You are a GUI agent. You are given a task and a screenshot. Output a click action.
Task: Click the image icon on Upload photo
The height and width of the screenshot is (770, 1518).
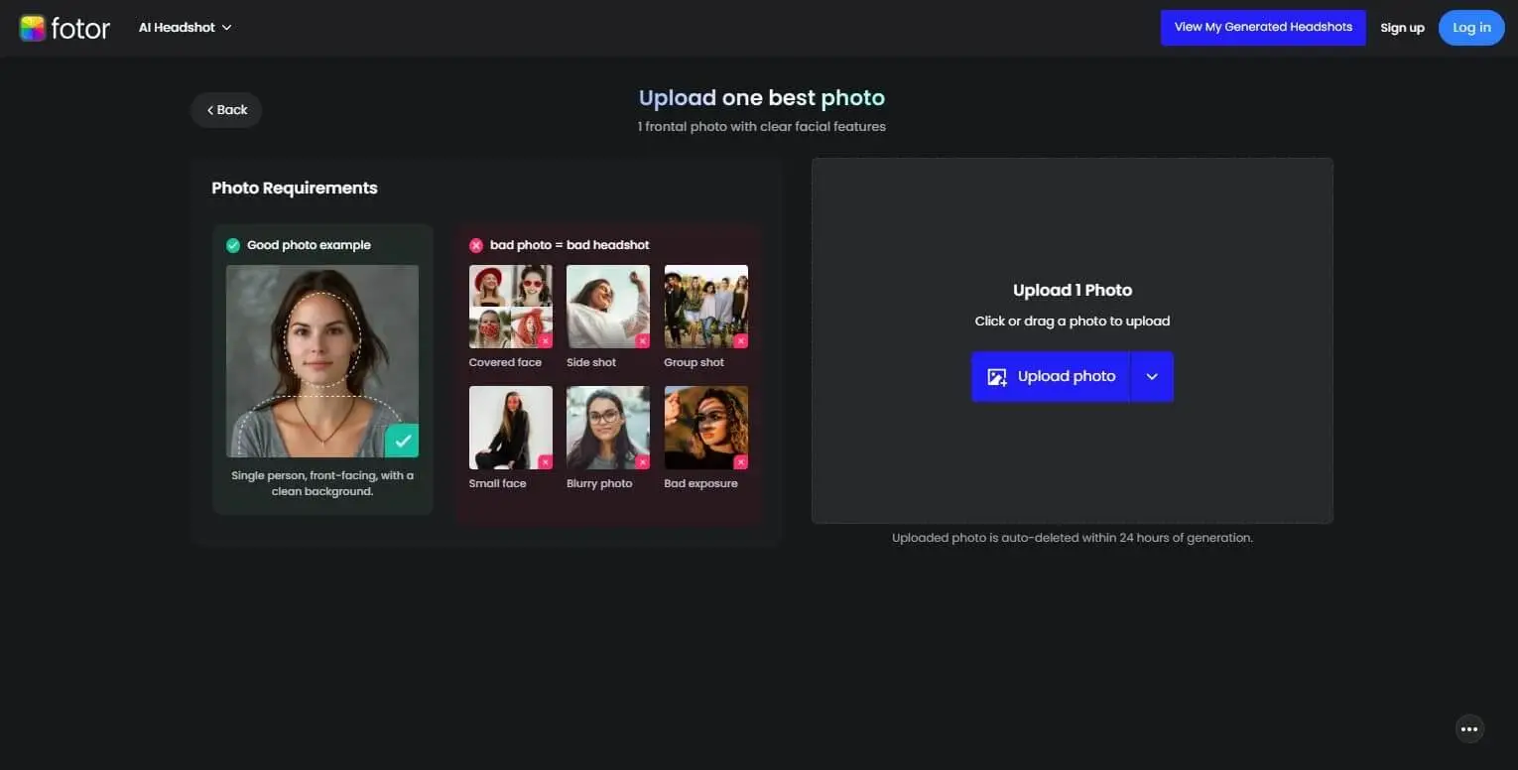tap(997, 377)
